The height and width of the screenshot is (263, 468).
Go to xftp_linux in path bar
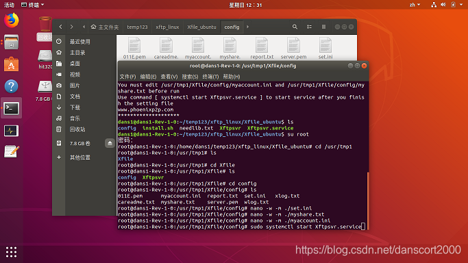[x=167, y=27]
